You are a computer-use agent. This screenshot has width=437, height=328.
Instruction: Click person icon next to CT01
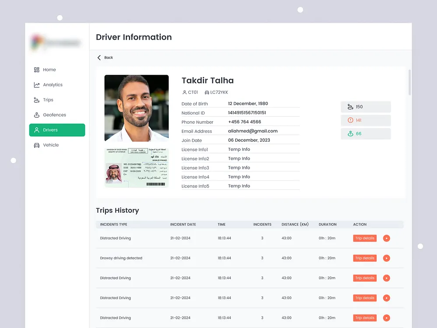click(184, 92)
